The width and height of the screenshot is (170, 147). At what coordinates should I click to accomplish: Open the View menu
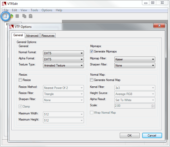24,10
